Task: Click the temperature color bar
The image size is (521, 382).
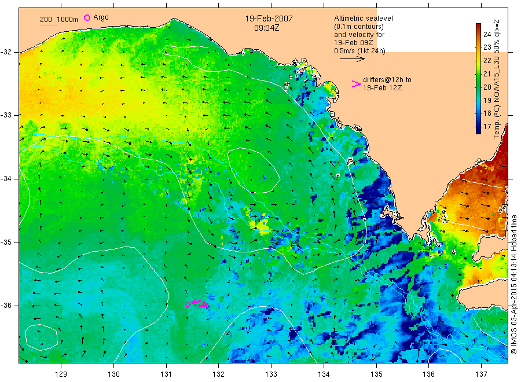Action: [478, 79]
